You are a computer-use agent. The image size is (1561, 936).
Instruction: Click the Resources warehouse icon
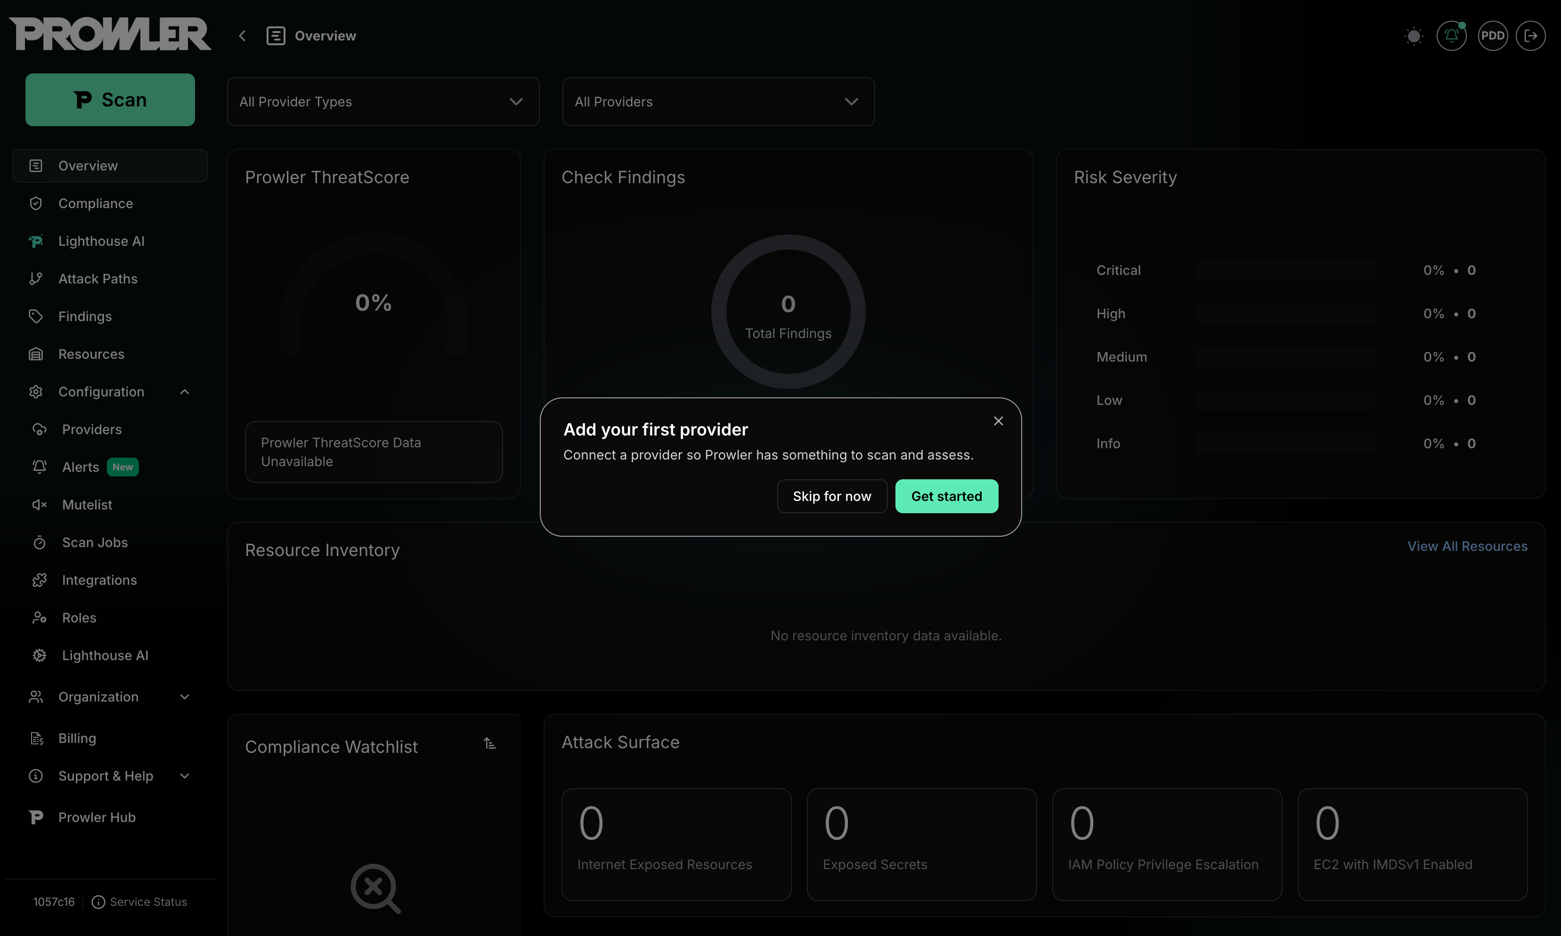36,355
